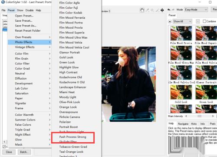Pick the Glamor Portrait preset thumbnail

(x=206, y=73)
